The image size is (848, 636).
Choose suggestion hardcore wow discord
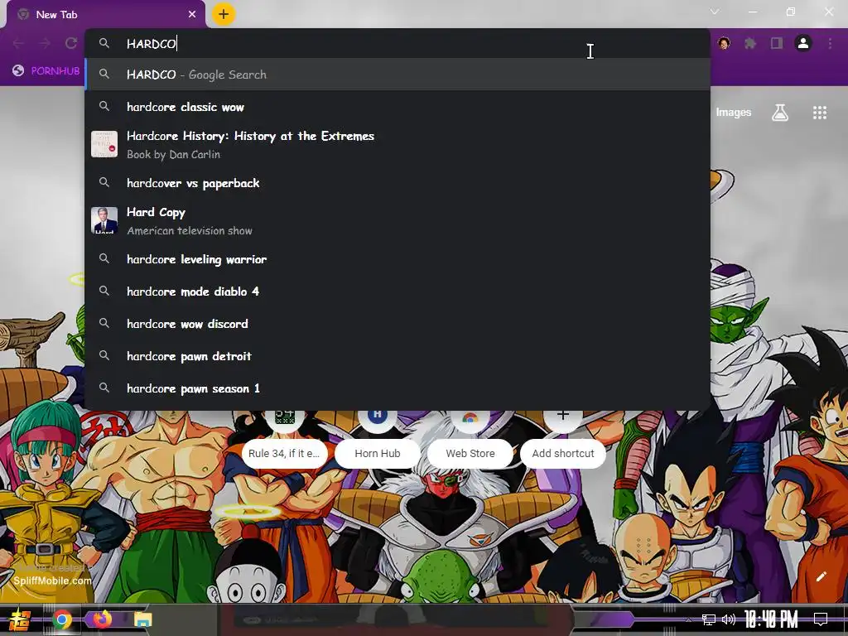coord(397,324)
